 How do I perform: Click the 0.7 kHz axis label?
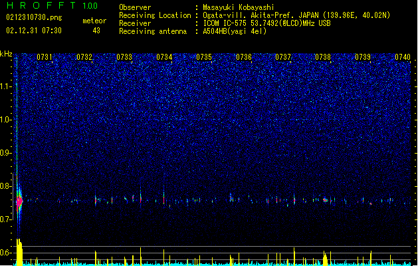tap(5, 219)
